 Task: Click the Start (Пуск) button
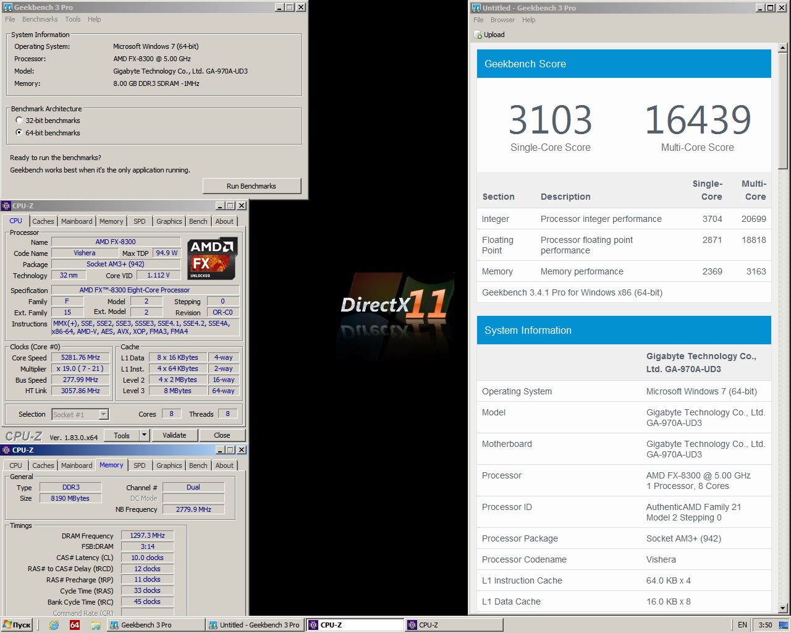point(17,625)
